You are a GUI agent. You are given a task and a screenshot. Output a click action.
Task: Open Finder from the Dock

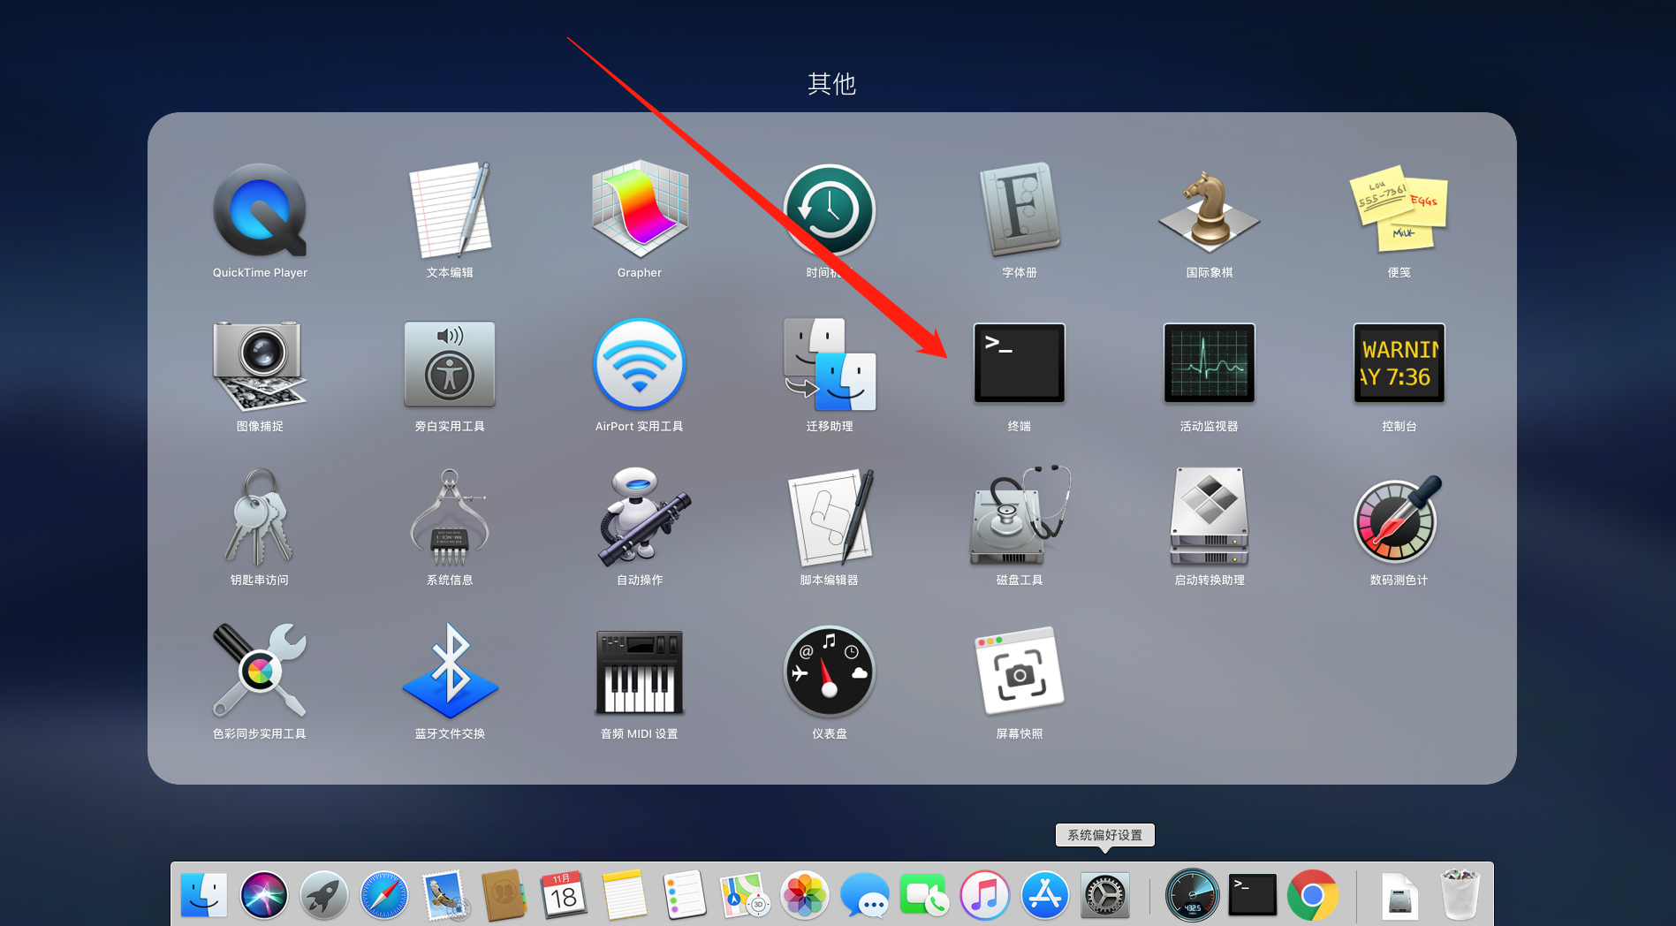pos(204,895)
